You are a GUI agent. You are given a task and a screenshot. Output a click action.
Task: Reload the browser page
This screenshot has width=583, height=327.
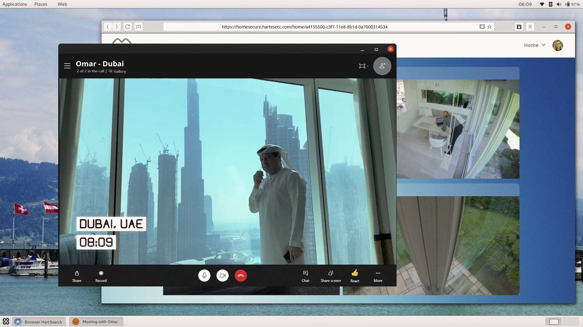[128, 27]
